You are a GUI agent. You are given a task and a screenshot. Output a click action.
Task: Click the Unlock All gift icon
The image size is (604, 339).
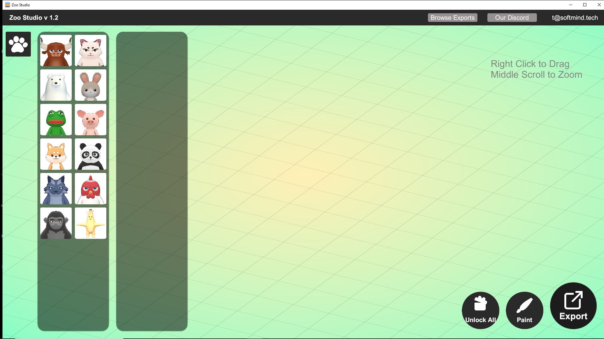[480, 310]
